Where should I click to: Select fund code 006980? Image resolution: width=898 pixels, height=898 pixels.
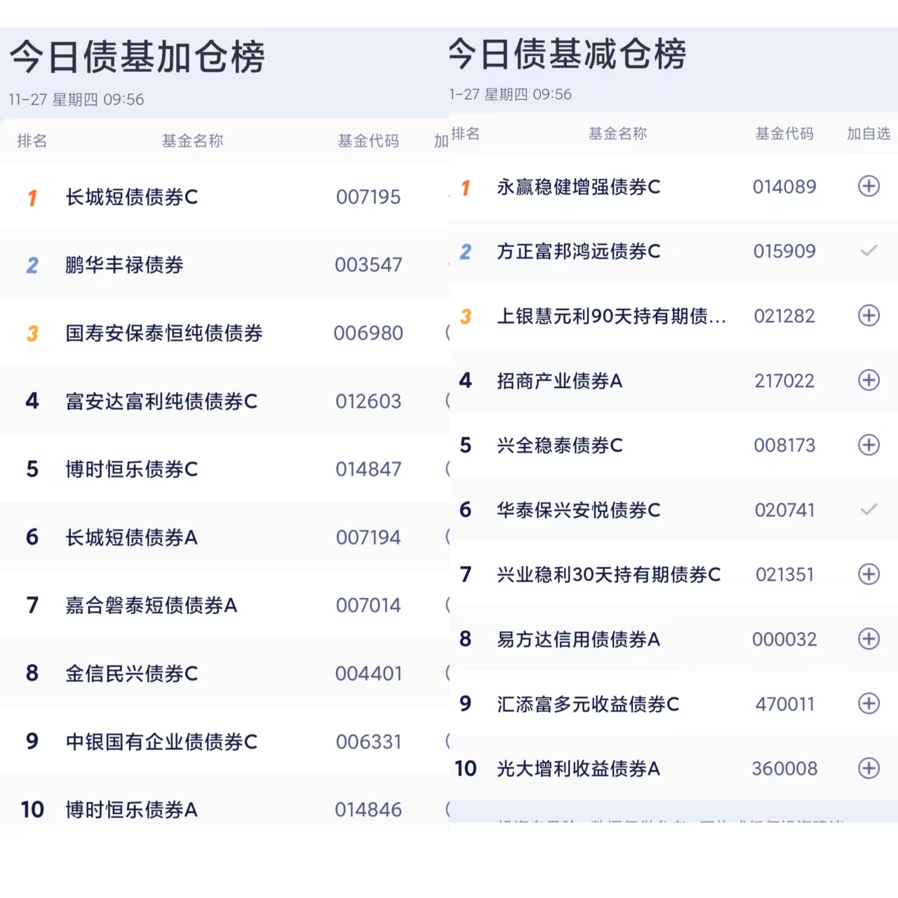pos(368,333)
